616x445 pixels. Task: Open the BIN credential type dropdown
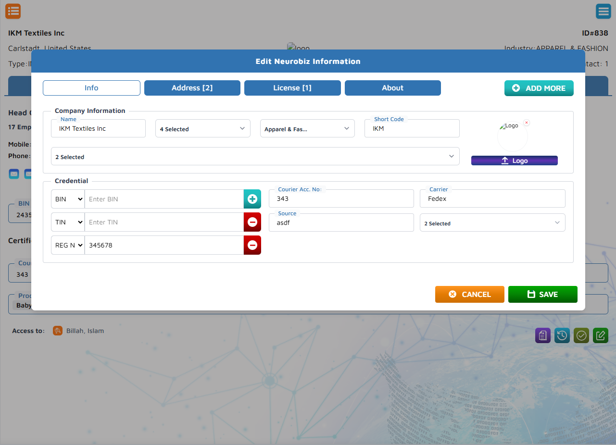point(68,199)
